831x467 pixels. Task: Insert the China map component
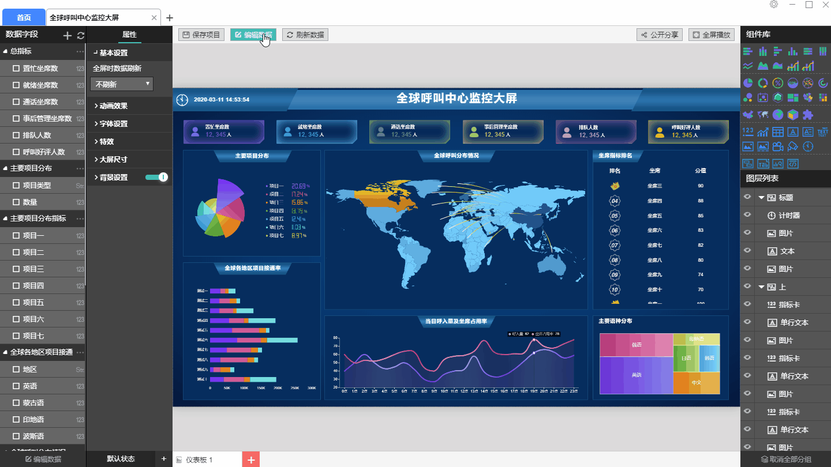point(748,115)
